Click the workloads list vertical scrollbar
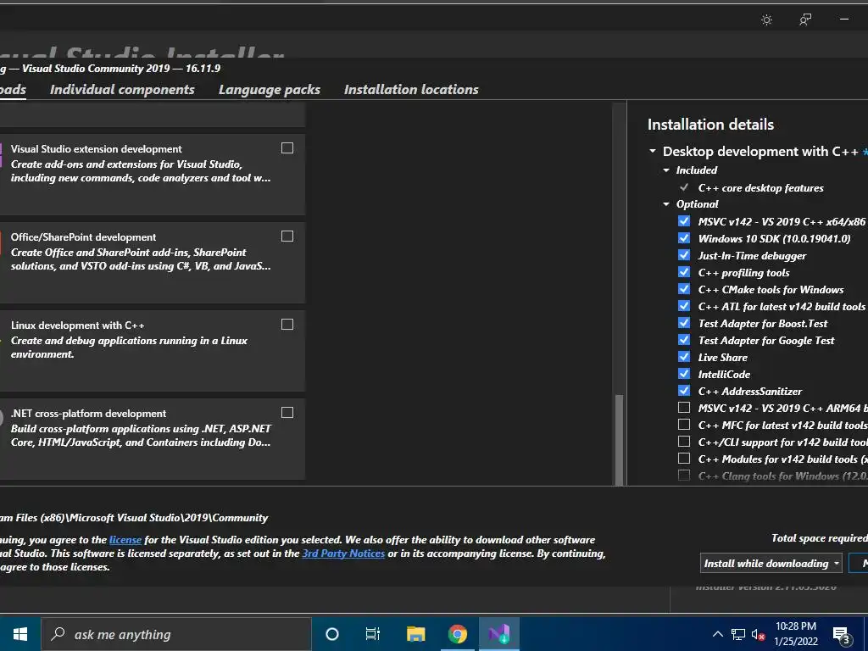The height and width of the screenshot is (651, 868). point(619,440)
